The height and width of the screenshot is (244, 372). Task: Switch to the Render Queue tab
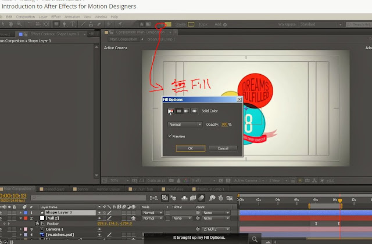108,189
